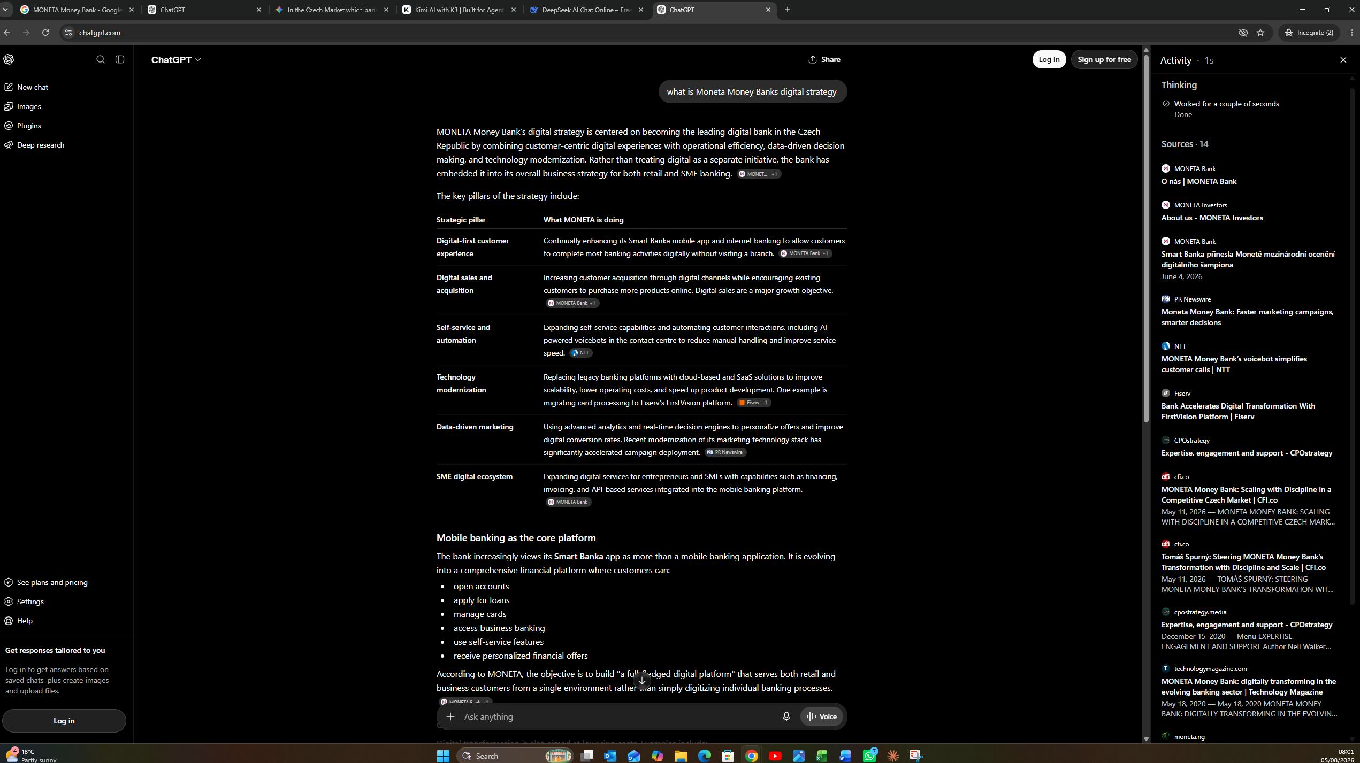Collapse the sidebar with the panel icon
This screenshot has height=763, width=1360.
click(x=120, y=59)
